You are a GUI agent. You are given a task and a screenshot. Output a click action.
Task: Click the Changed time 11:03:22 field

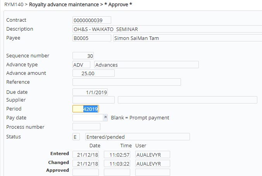click(x=117, y=164)
